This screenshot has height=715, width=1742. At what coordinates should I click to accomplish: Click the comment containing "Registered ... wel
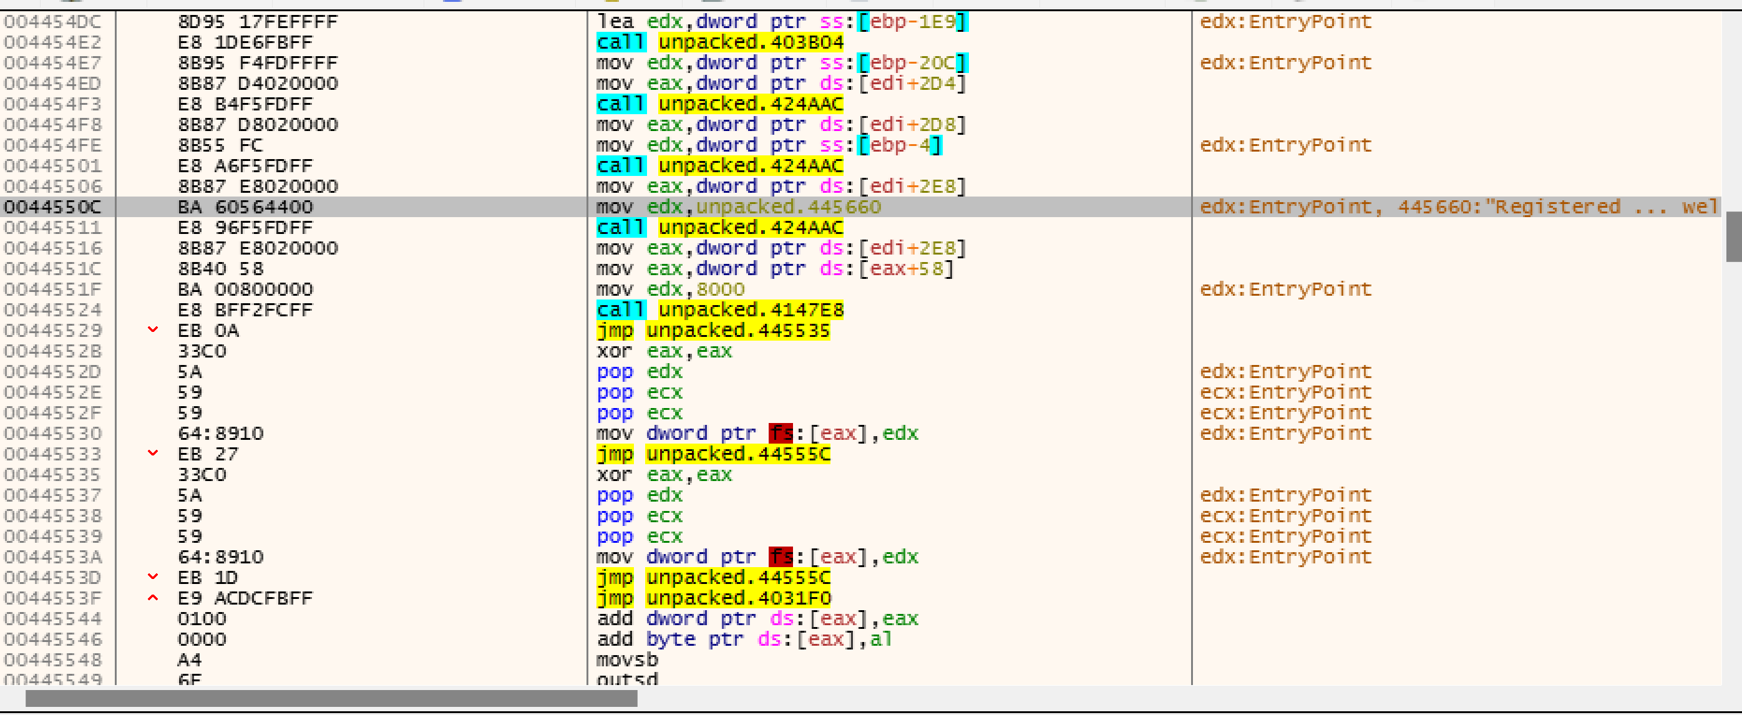(1459, 207)
